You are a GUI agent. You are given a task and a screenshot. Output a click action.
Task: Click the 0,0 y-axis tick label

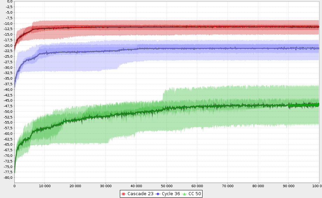click(x=9, y=1)
